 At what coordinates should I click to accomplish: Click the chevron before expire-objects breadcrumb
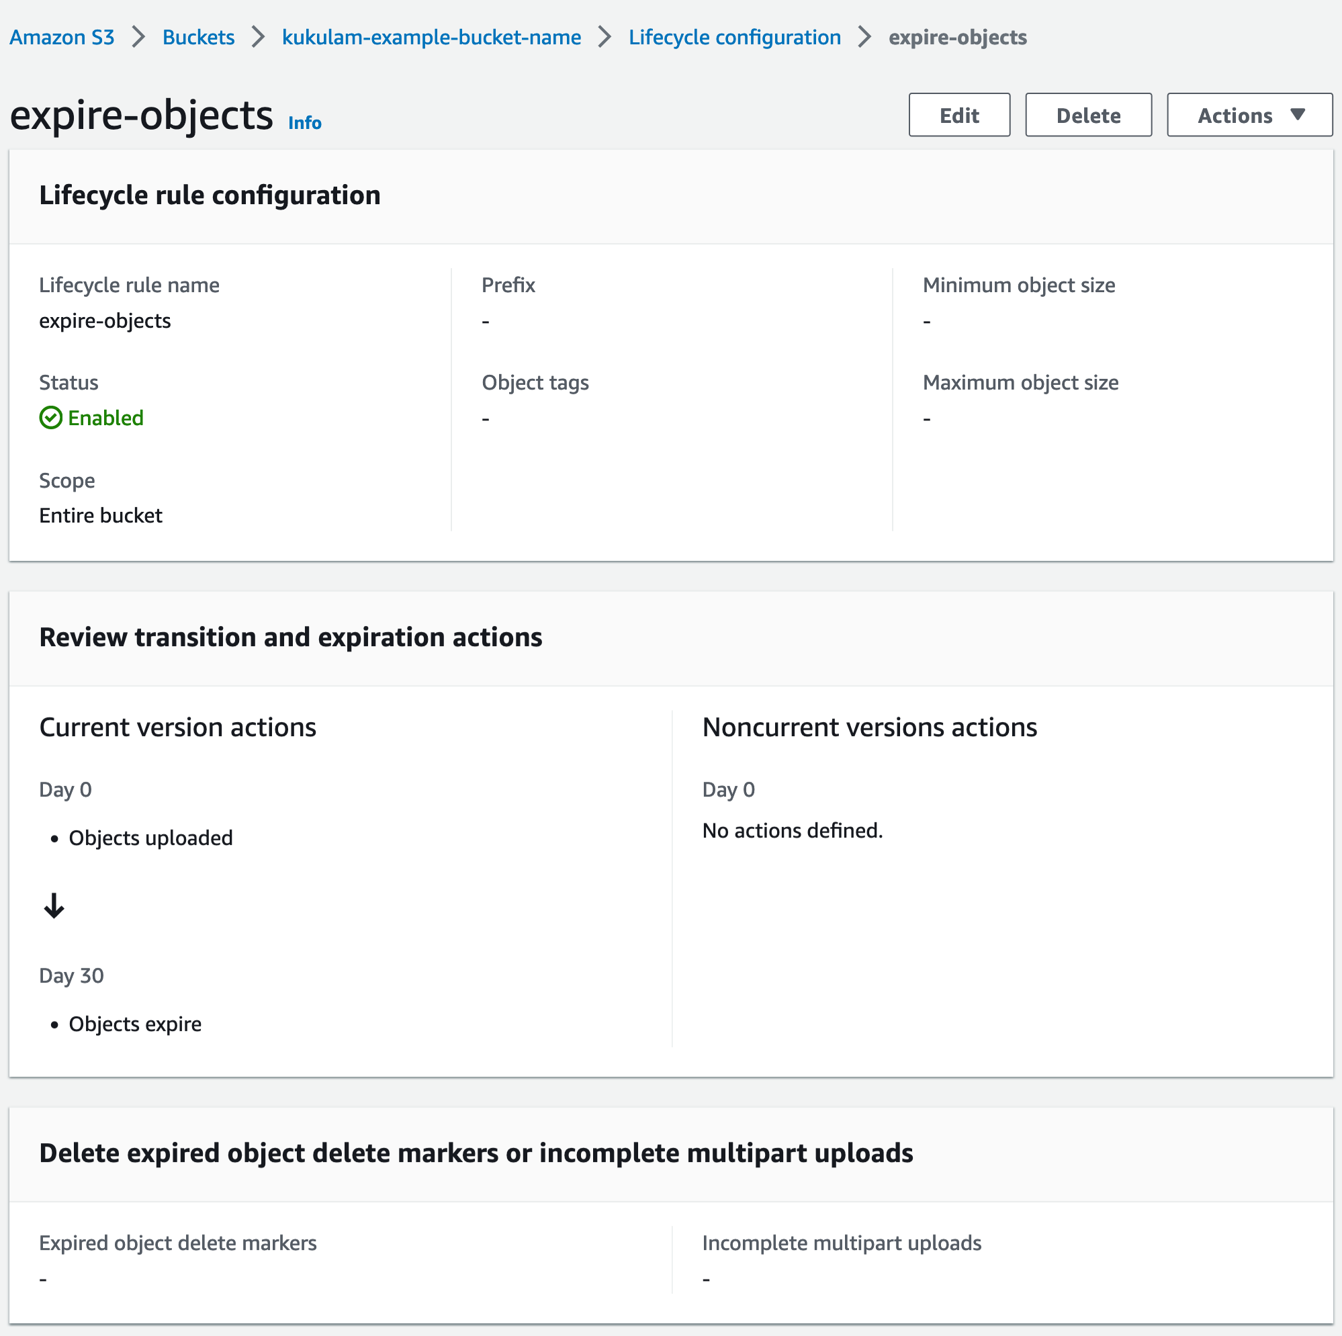(865, 37)
